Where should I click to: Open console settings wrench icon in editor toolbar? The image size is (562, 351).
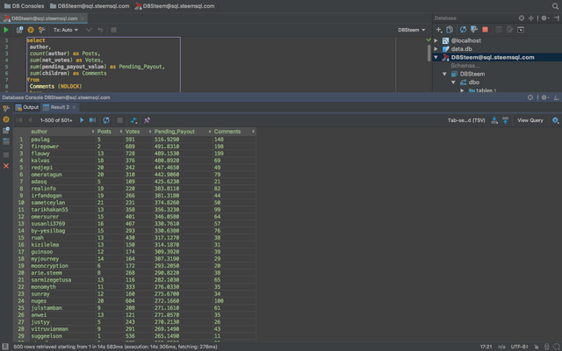tap(42, 30)
